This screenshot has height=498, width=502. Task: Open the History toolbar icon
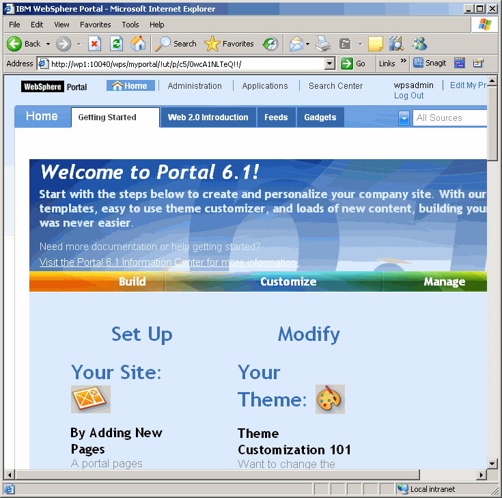270,44
